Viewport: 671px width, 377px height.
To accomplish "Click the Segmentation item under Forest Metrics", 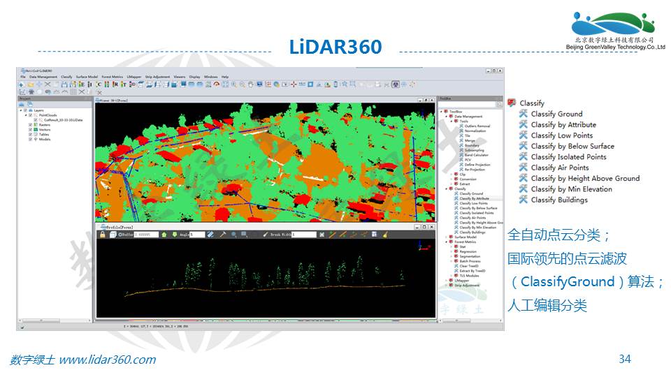I will 470,256.
